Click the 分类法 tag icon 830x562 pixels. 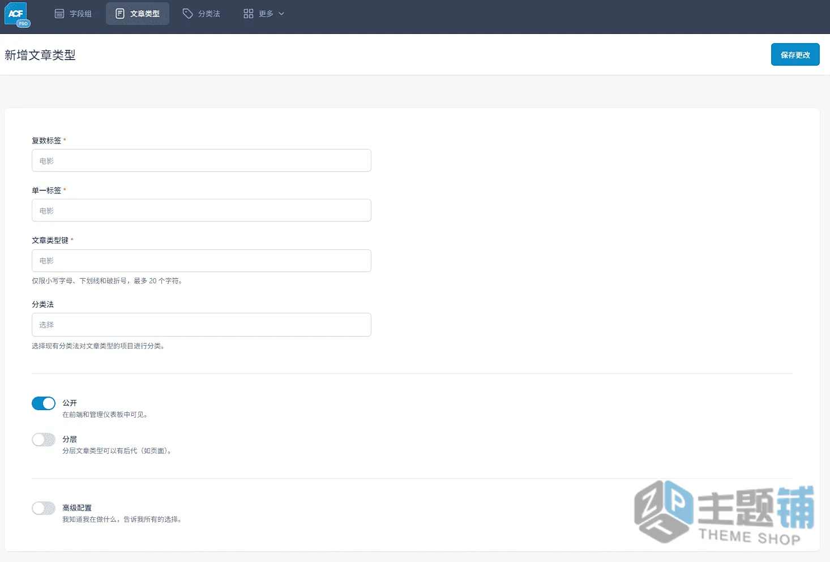(x=188, y=14)
